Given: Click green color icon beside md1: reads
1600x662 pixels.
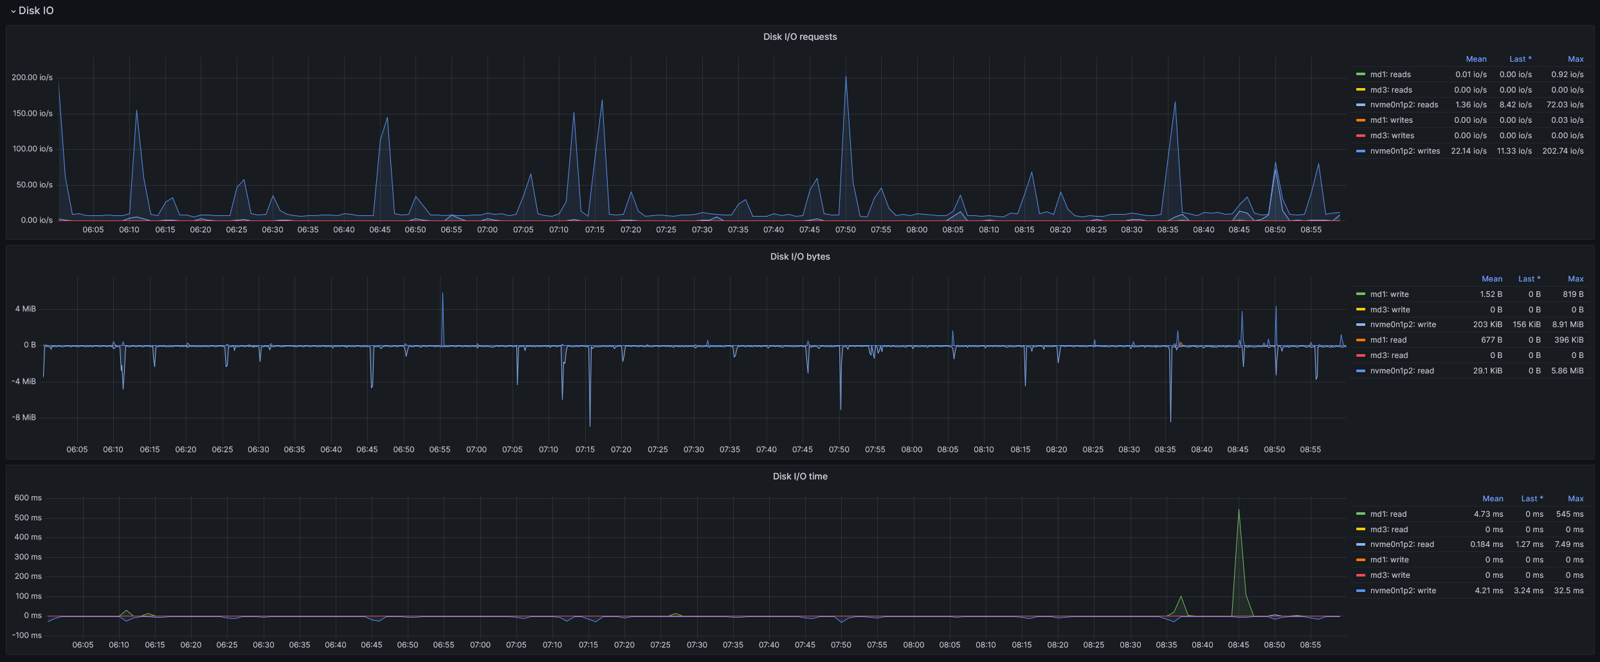Looking at the screenshot, I should point(1361,75).
